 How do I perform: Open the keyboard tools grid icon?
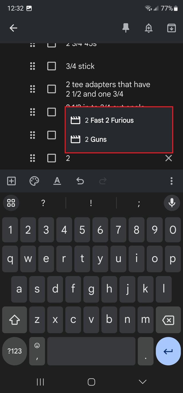[11, 203]
